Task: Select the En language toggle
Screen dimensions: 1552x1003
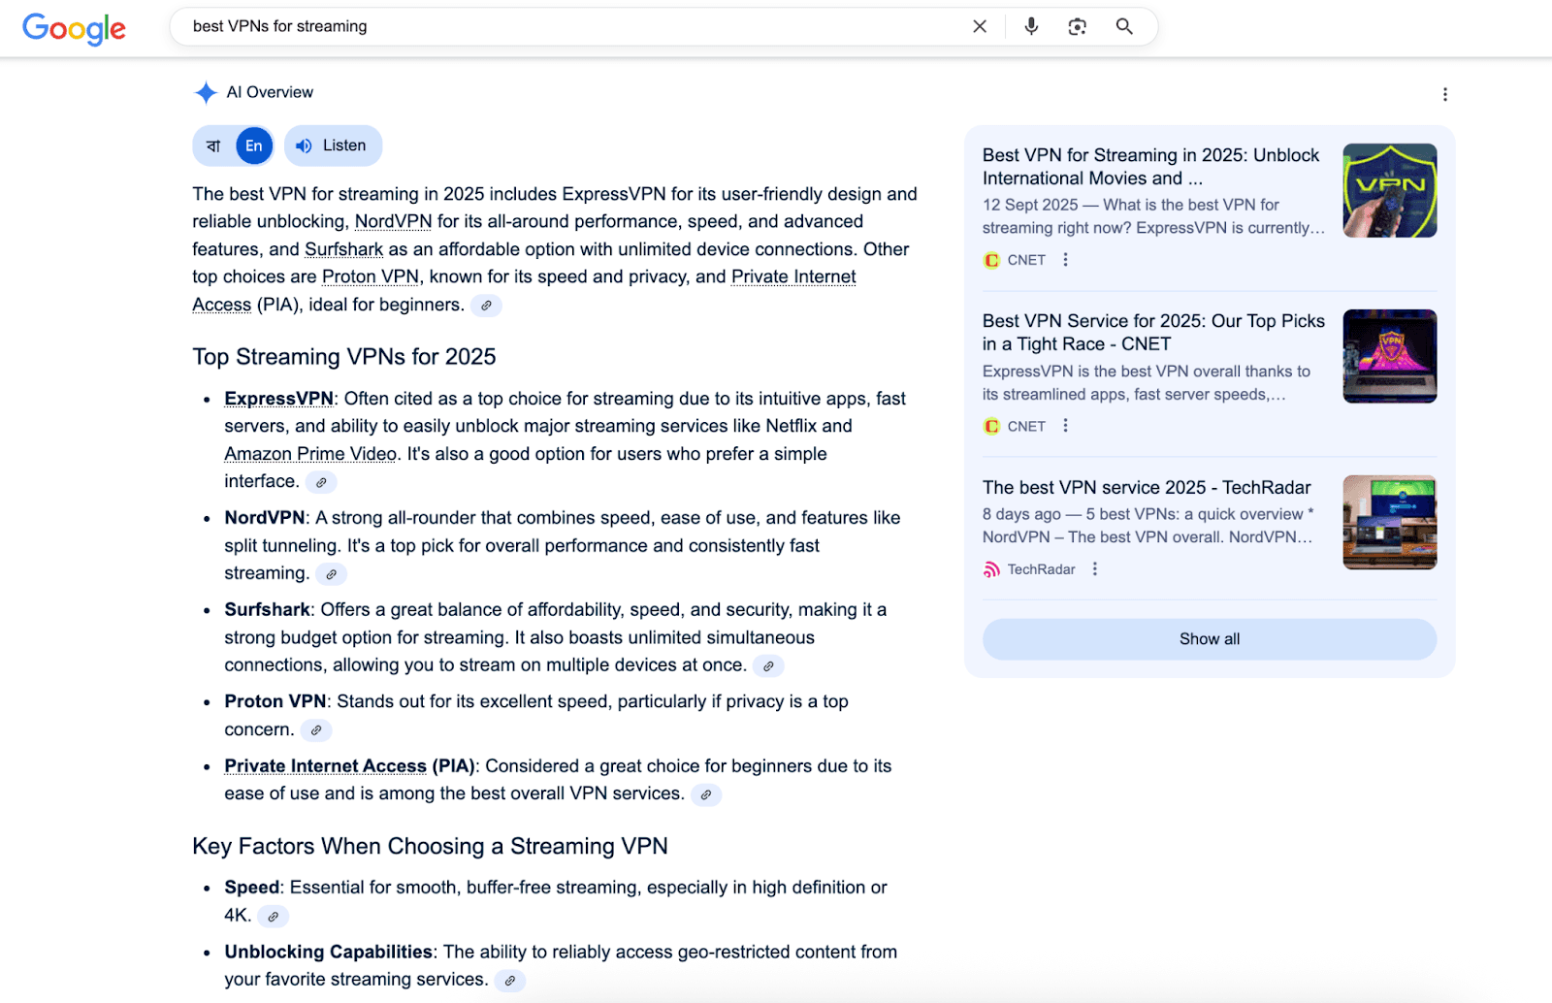Action: click(x=254, y=146)
